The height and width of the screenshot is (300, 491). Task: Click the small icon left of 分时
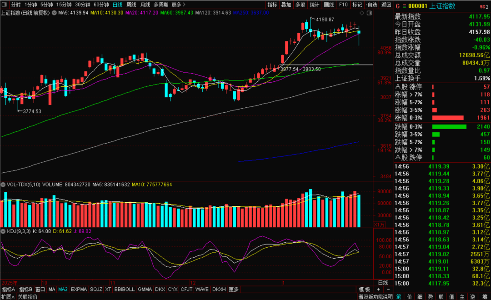(x=5, y=5)
